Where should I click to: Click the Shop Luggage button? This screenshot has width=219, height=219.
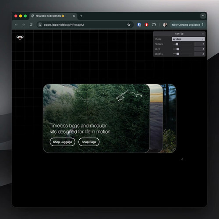(63, 142)
